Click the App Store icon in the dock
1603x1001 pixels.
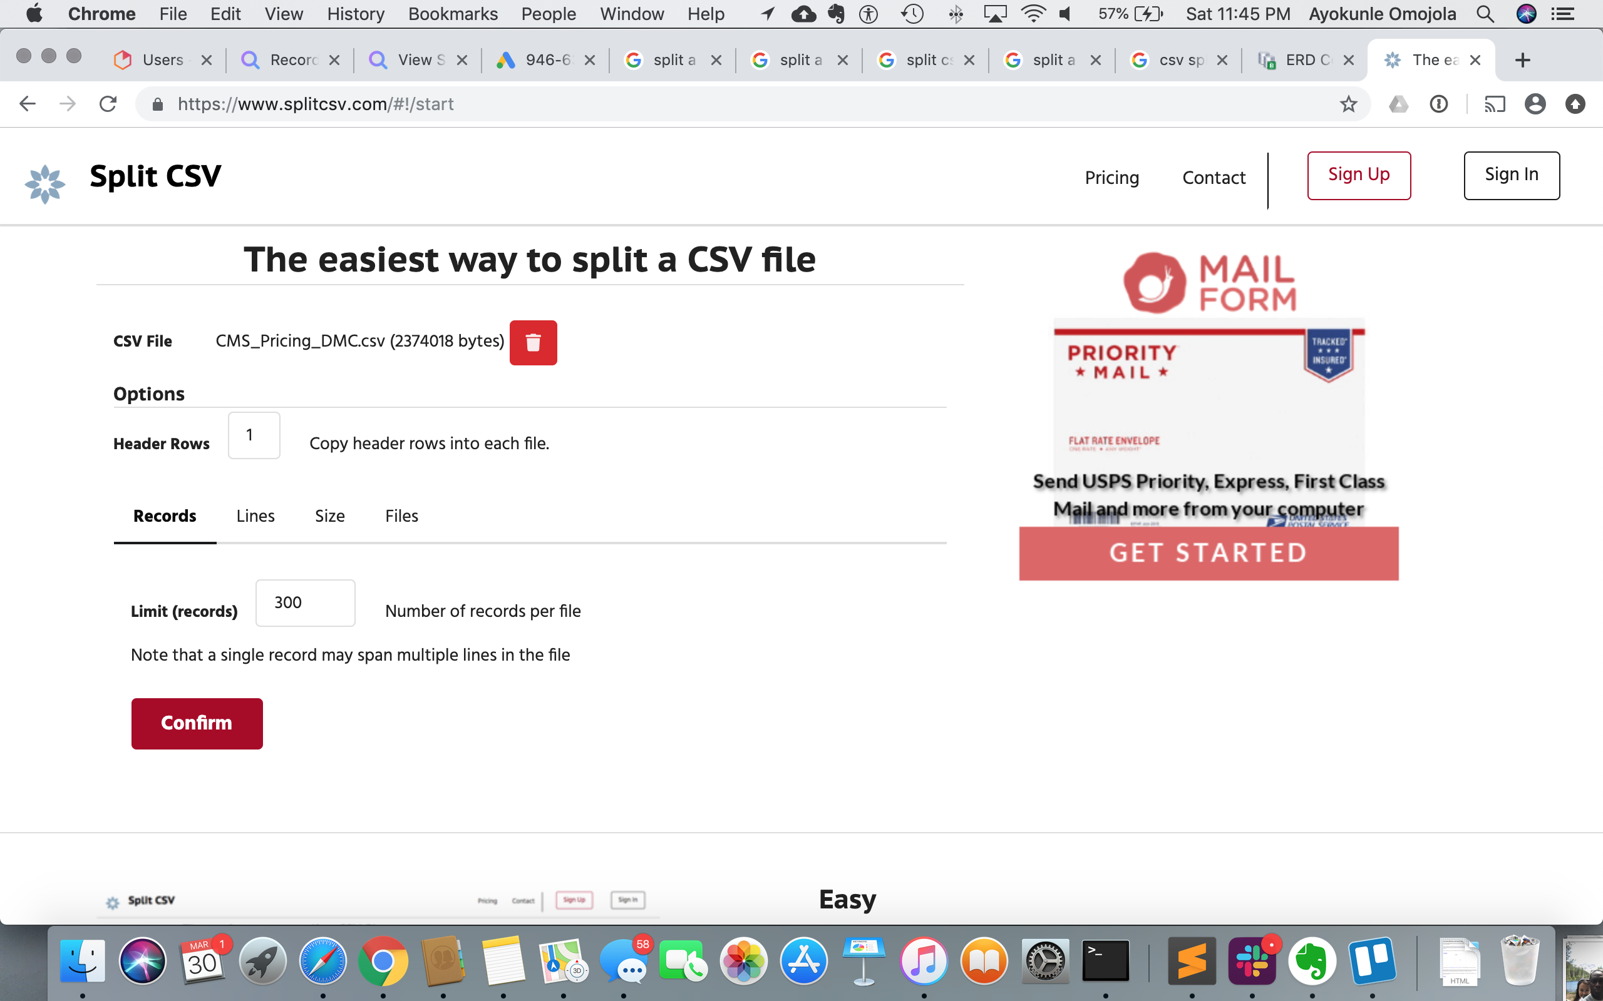click(803, 962)
